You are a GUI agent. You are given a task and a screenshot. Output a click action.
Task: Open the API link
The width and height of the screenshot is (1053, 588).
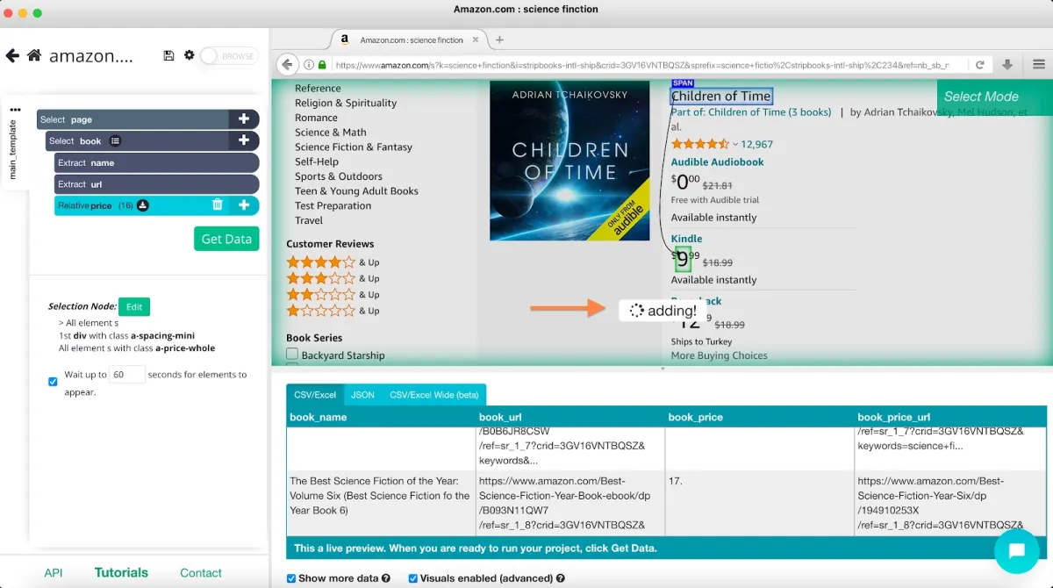click(x=54, y=573)
